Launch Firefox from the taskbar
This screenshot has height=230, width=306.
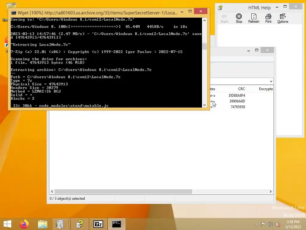[24, 224]
